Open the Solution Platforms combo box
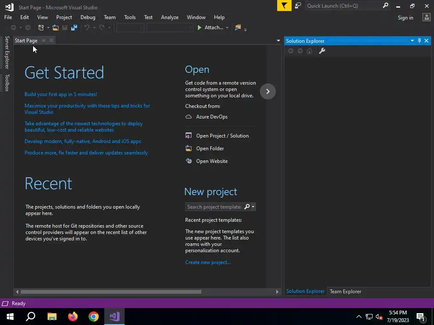Image resolution: width=434 pixels, height=325 pixels. point(170,28)
